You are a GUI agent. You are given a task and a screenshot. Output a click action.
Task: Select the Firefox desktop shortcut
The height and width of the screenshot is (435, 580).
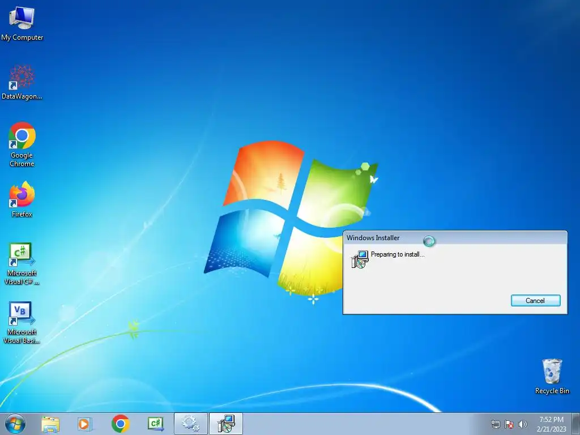click(22, 199)
